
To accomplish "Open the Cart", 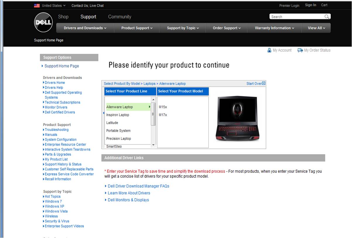I will (x=324, y=5).
